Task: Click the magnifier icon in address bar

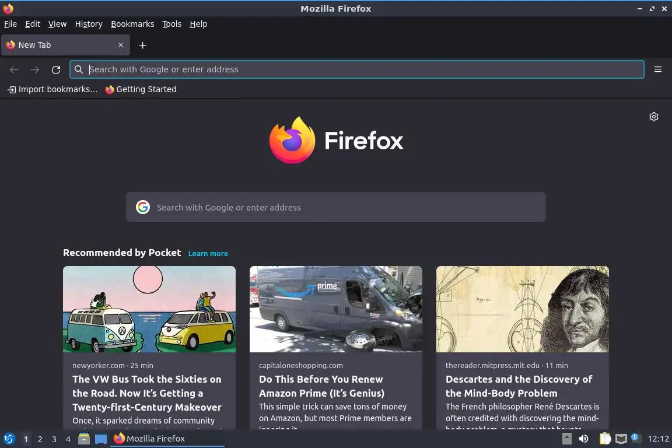Action: pos(78,69)
